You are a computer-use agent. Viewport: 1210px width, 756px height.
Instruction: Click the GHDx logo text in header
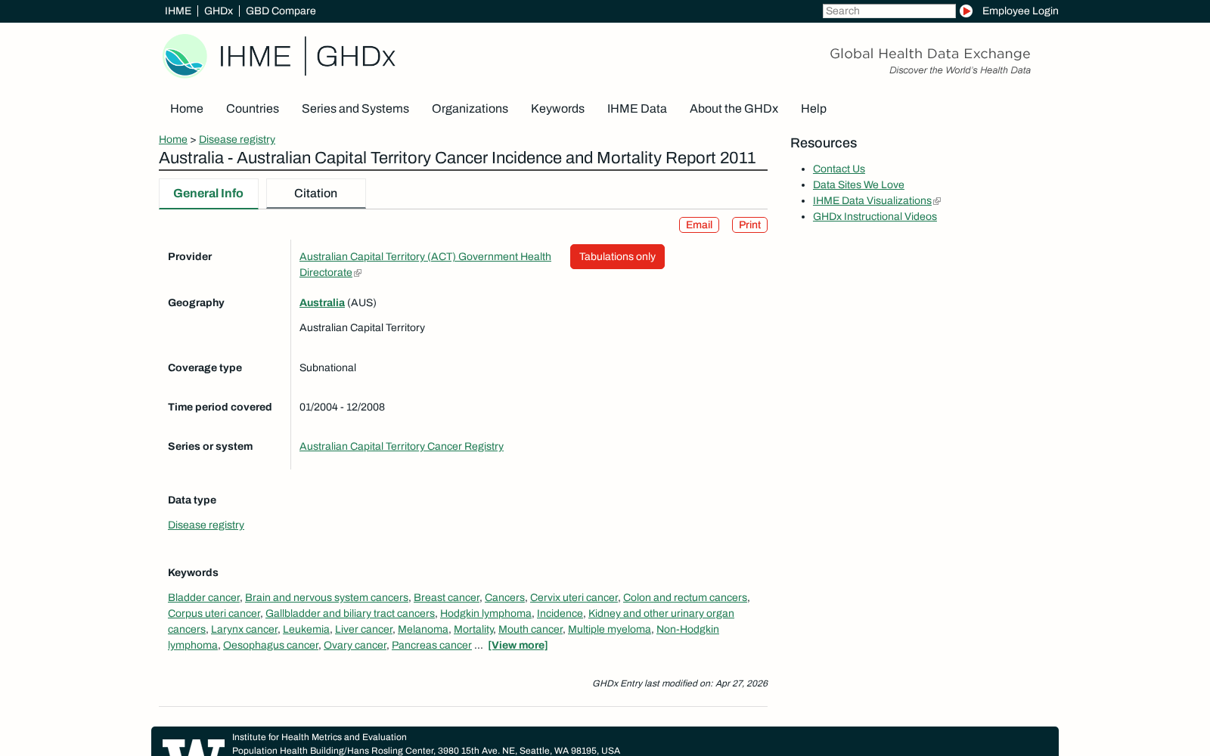355,56
